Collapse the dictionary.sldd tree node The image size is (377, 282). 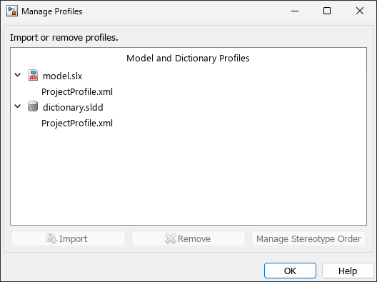pos(18,106)
